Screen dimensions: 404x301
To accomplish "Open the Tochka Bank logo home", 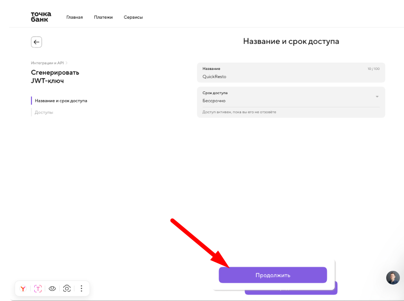I will (x=41, y=17).
